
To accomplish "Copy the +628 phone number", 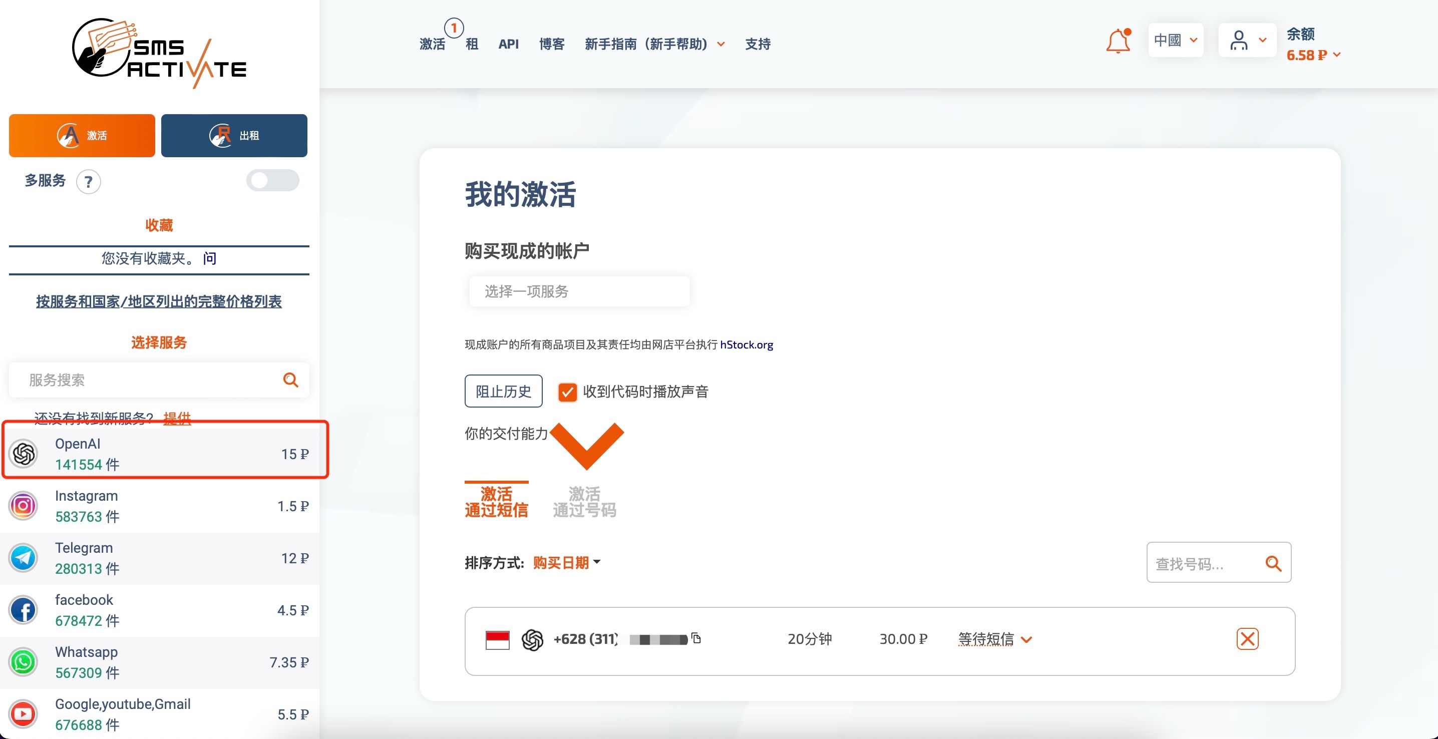I will [x=696, y=638].
